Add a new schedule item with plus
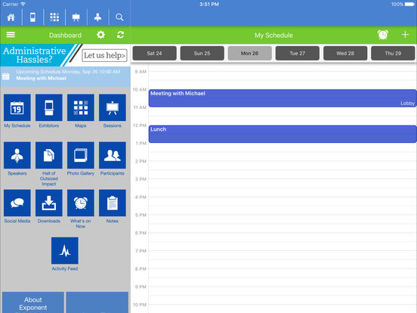417x313 pixels. [405, 35]
